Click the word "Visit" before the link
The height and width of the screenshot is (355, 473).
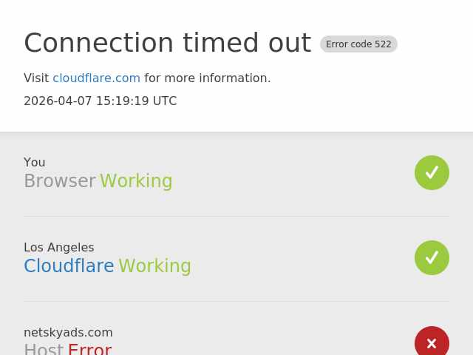pos(36,78)
